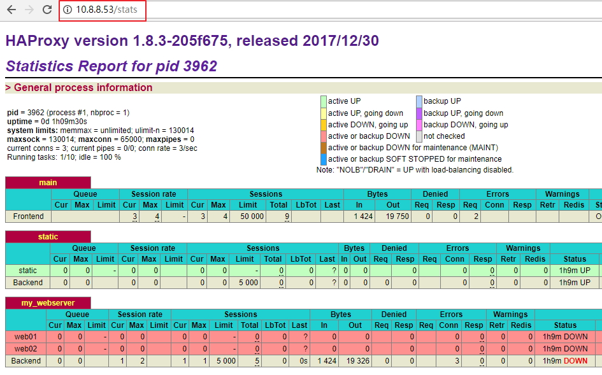Click my_webserver Backend Bytes Out 19 326

[358, 361]
